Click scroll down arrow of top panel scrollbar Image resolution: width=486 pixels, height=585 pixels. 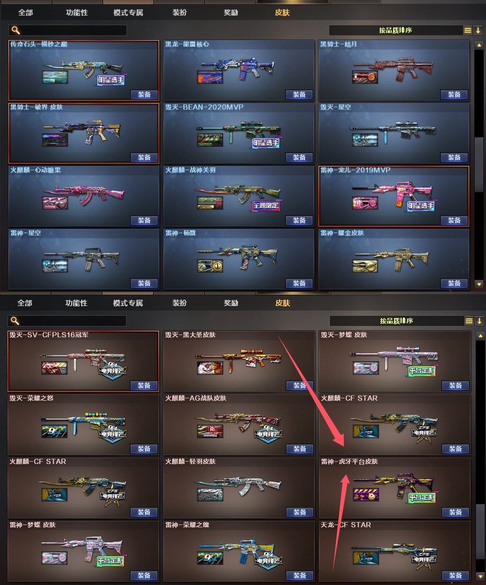[479, 284]
